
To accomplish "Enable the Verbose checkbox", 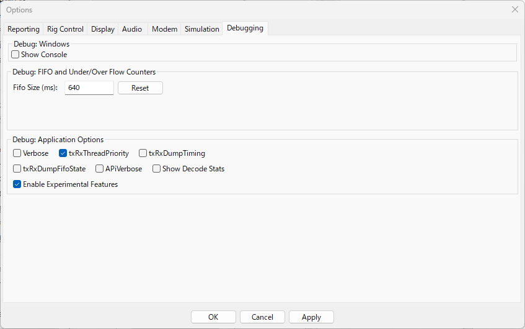I will coord(17,153).
